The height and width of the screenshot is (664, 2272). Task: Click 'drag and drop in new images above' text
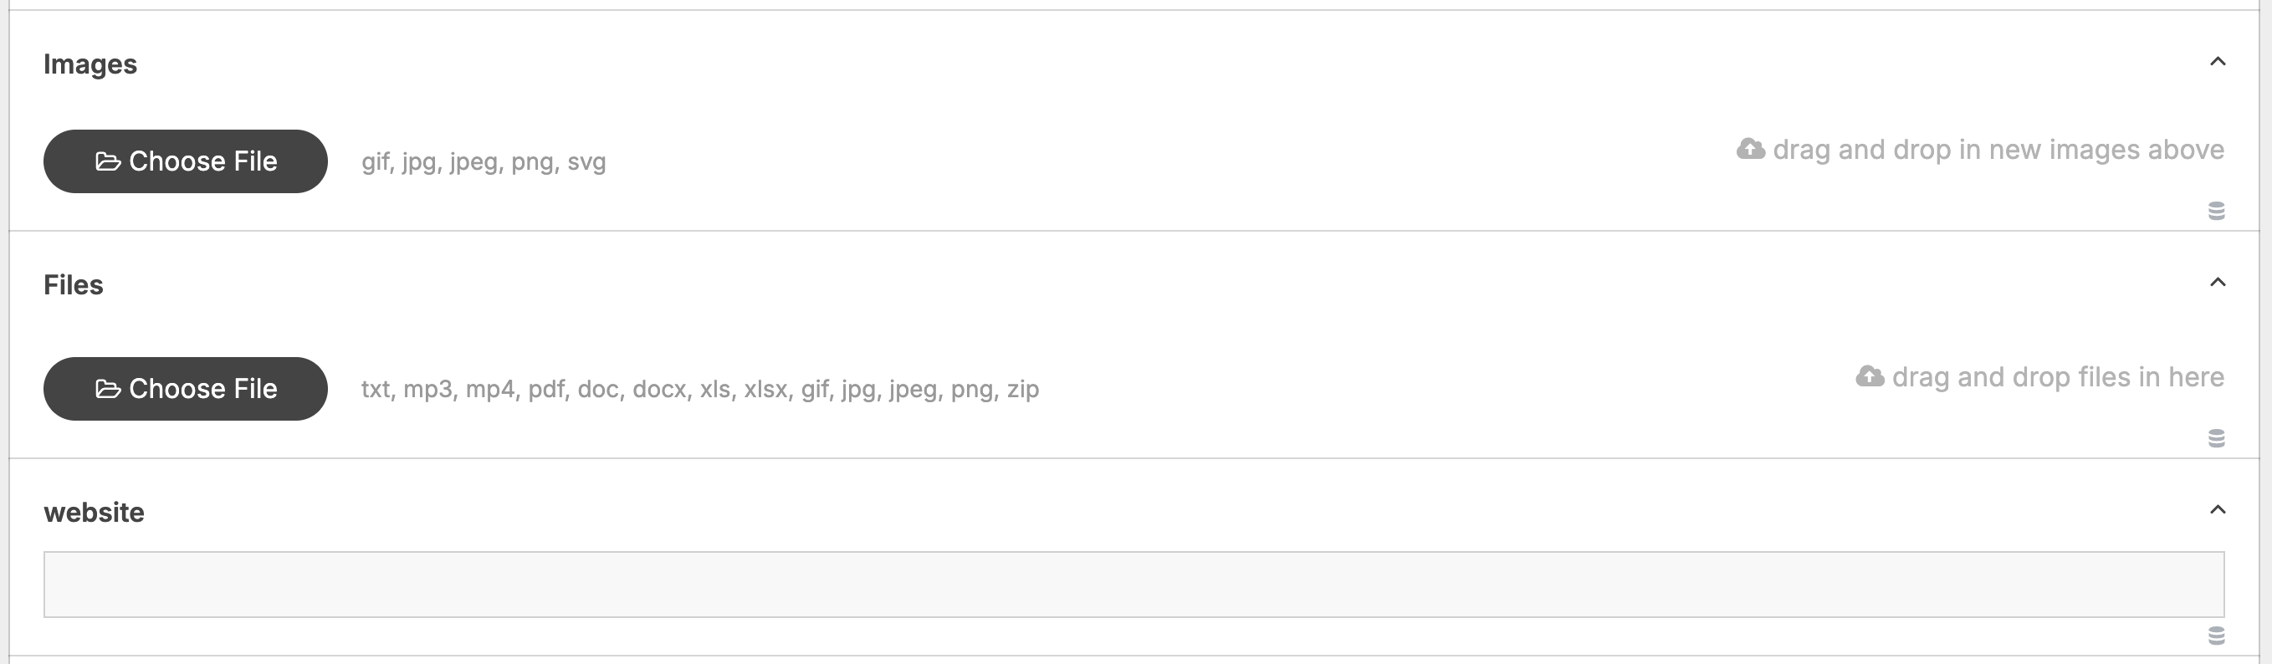[1998, 150]
